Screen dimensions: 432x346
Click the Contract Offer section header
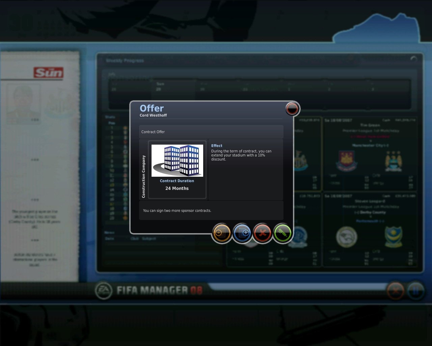(x=153, y=132)
